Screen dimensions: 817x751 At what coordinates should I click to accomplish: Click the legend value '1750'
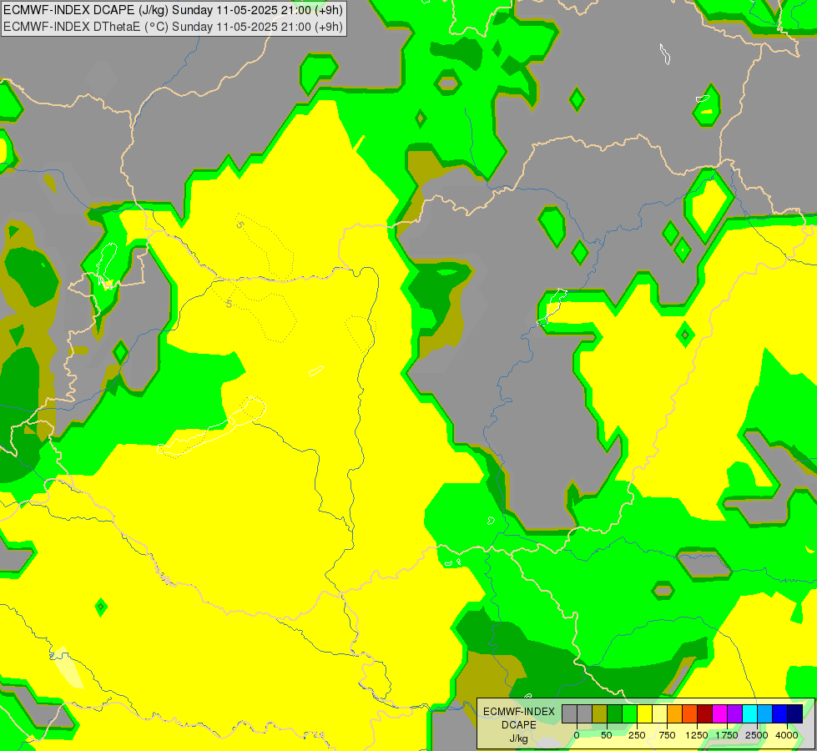[727, 735]
